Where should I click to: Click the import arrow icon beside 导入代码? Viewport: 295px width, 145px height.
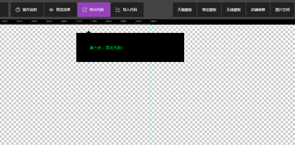[118, 10]
